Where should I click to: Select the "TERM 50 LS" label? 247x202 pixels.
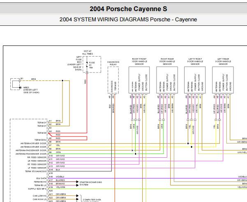[40, 185]
